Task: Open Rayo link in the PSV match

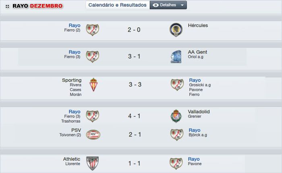Action: 195,130
